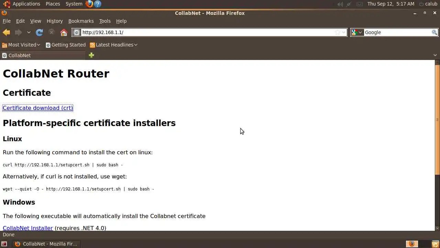Click the Firefox icon beside the window title
The height and width of the screenshot is (248, 440).
4,13
